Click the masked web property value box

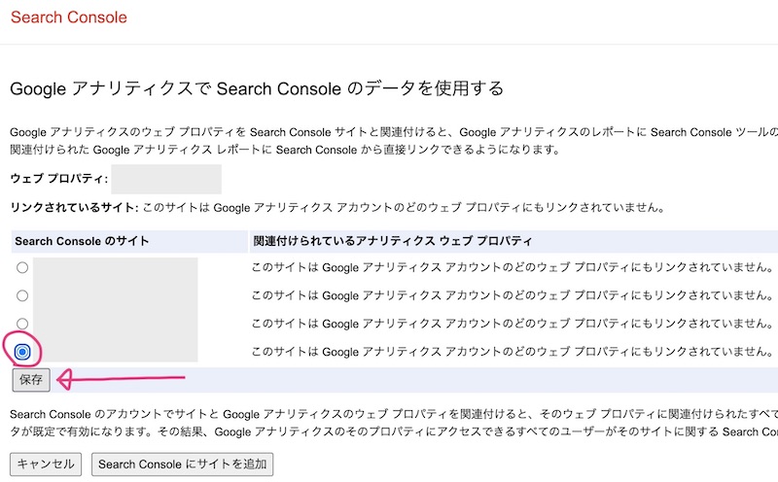166,179
